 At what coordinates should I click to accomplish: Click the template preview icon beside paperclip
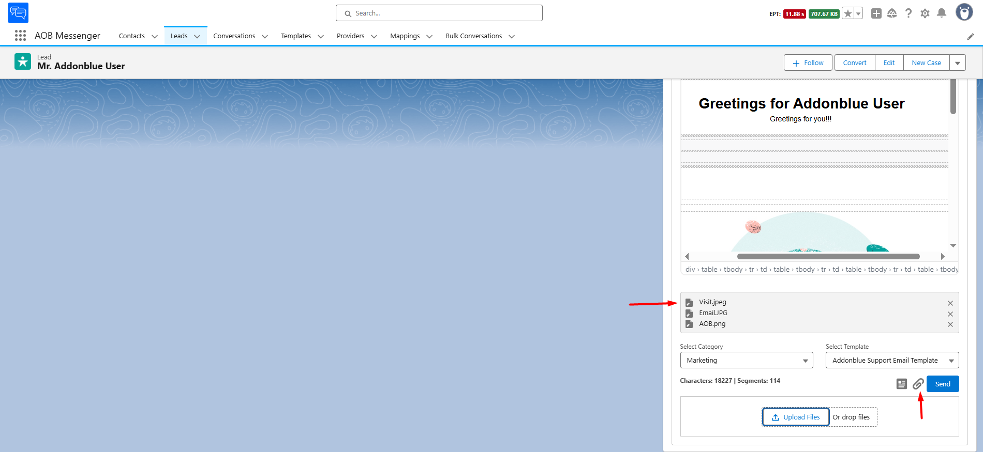(x=902, y=384)
